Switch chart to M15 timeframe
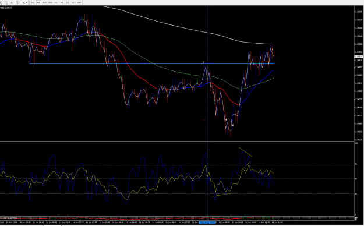Viewport: 364px width, 226px height. [x=44, y=3]
